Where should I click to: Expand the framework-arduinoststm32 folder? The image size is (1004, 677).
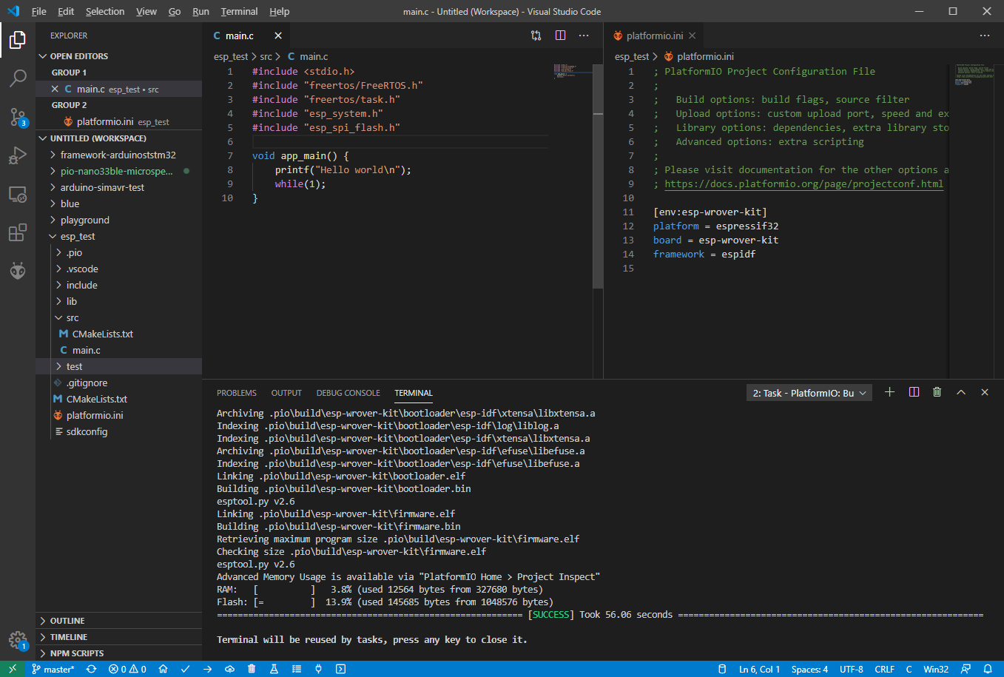(x=118, y=155)
